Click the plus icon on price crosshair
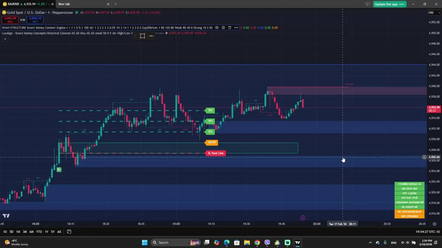The width and height of the screenshot is (442, 248). 424,157
